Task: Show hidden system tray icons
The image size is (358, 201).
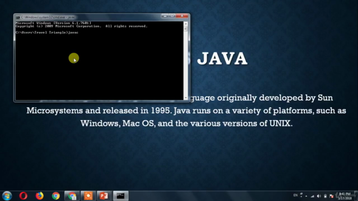Action: tap(306, 196)
